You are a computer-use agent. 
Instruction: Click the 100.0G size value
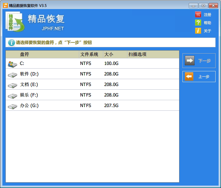coord(111,63)
